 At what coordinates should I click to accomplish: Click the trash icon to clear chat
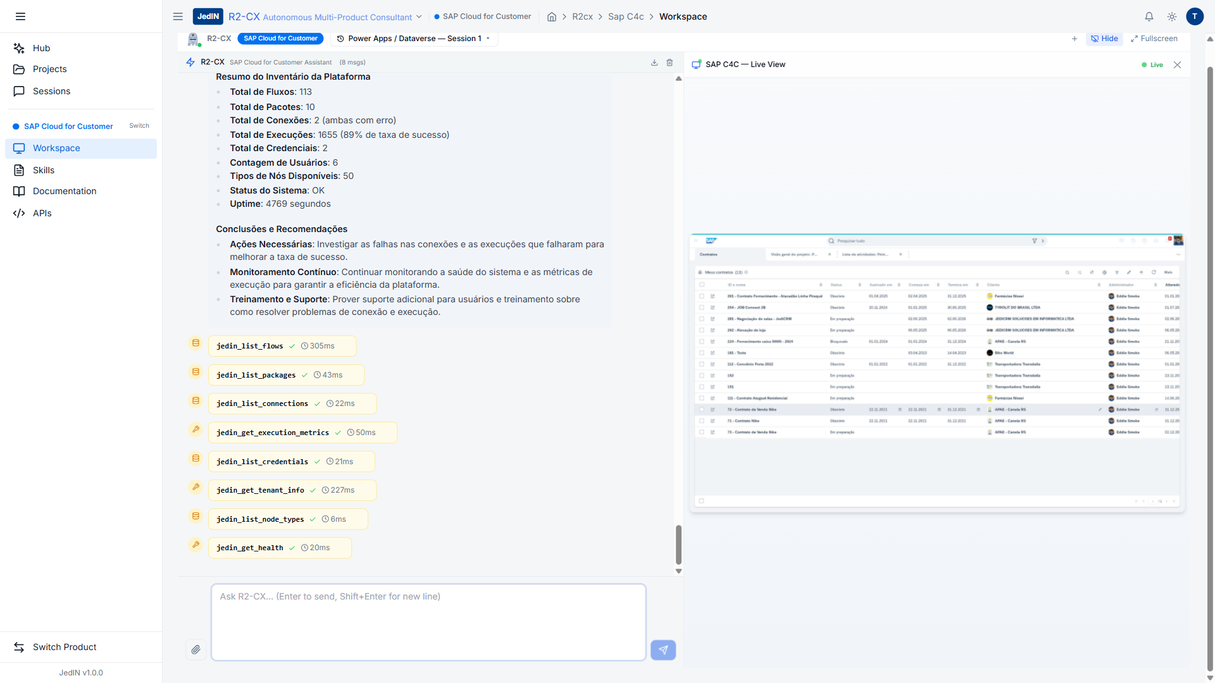pyautogui.click(x=670, y=63)
